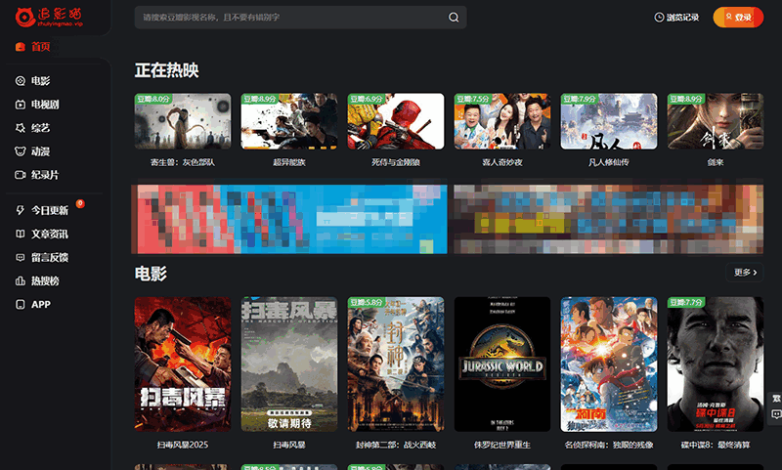Click the 留言反馈 message icon
This screenshot has height=470, width=782.
(21, 258)
